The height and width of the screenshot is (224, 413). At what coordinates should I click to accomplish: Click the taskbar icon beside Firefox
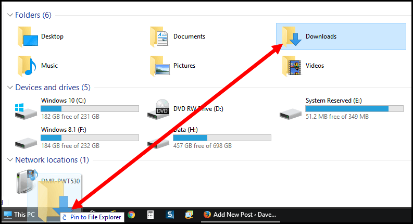tap(189, 215)
